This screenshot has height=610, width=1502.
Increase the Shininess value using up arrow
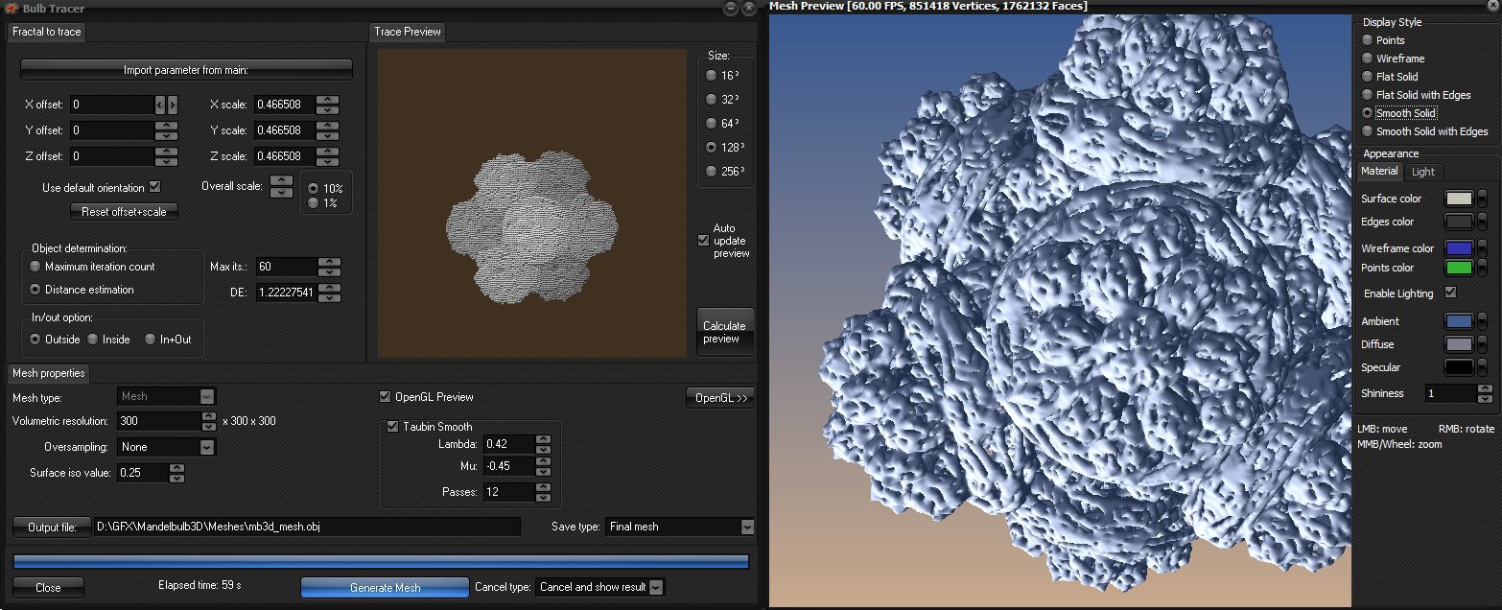coord(1485,389)
